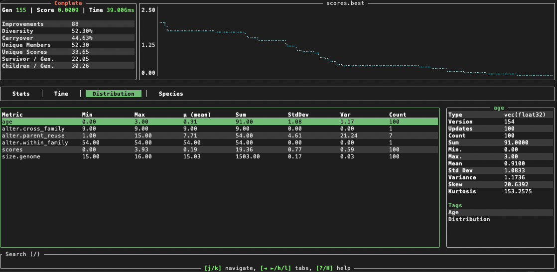Select the alter.cross_family metric row
This screenshot has width=557, height=272.
pyautogui.click(x=220, y=129)
